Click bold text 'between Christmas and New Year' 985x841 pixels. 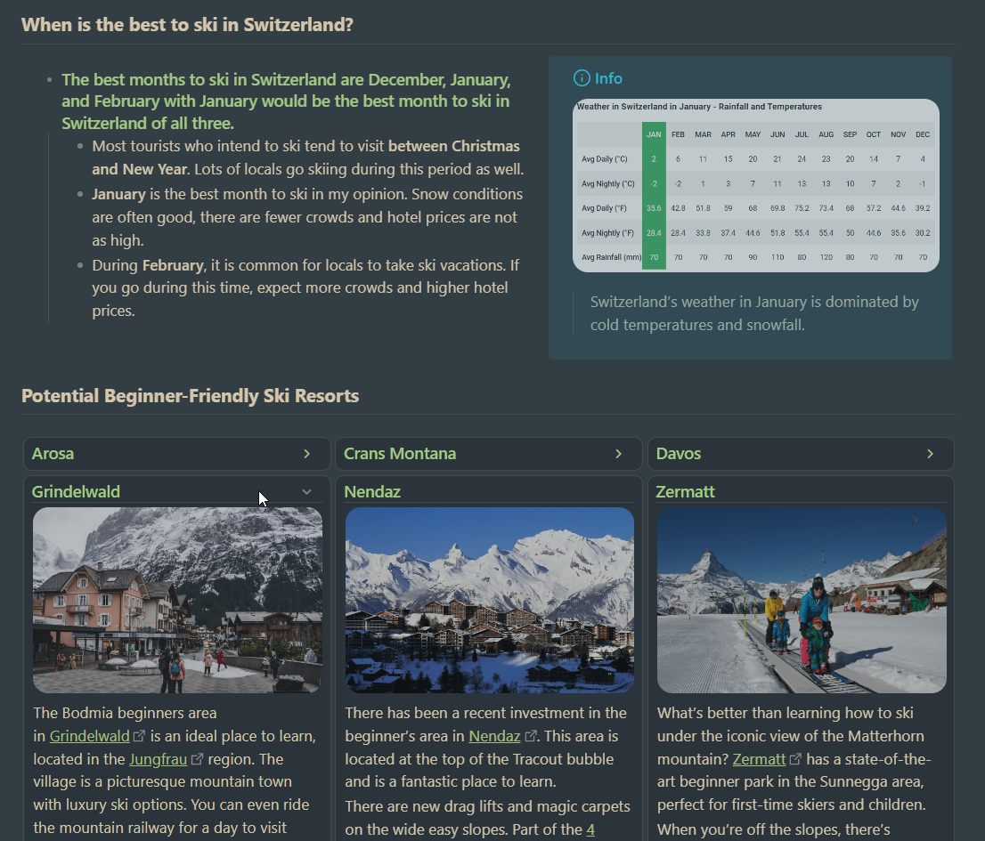coord(306,158)
